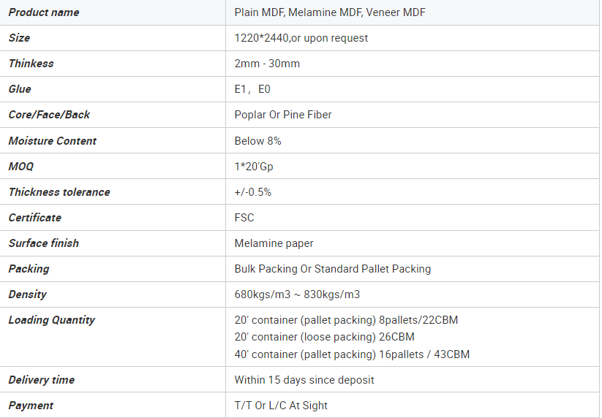Click the "1220*2440,or upon request" size value
The width and height of the screenshot is (602, 418).
301,38
